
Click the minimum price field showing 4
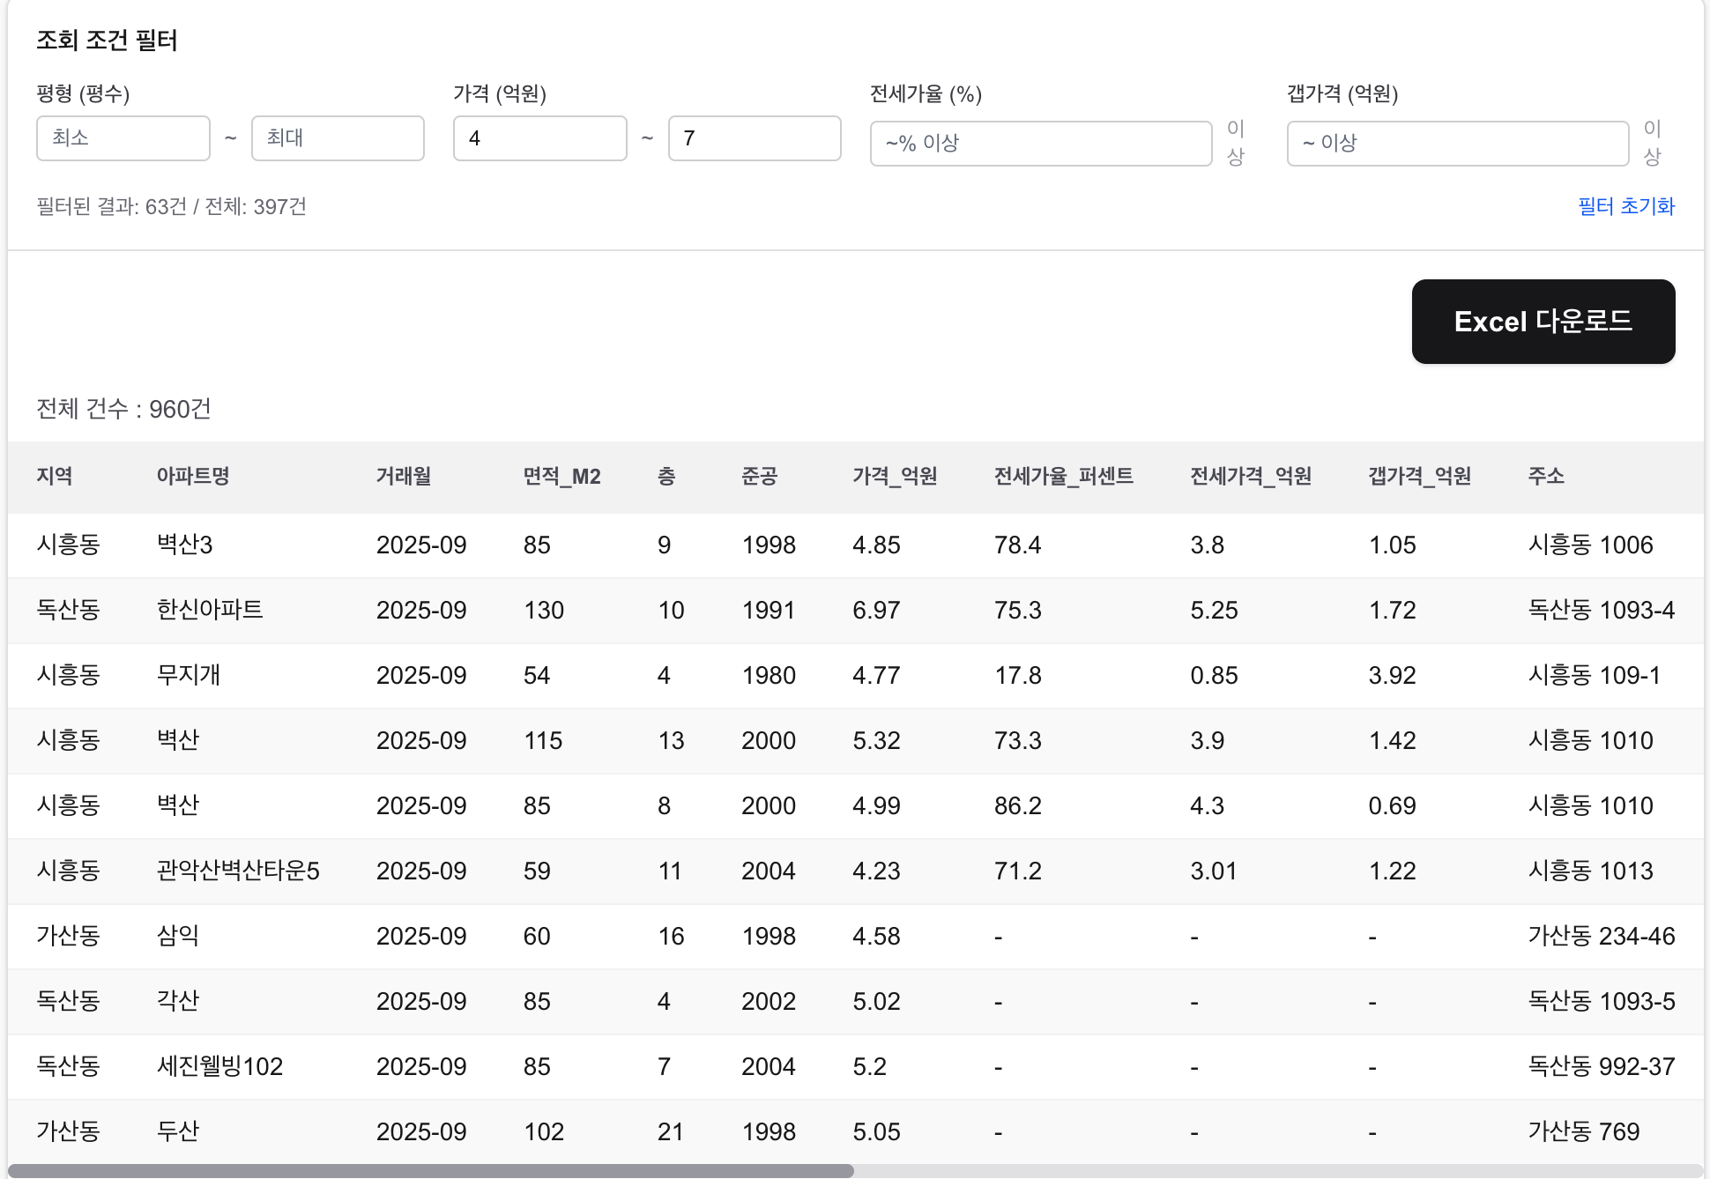539,138
